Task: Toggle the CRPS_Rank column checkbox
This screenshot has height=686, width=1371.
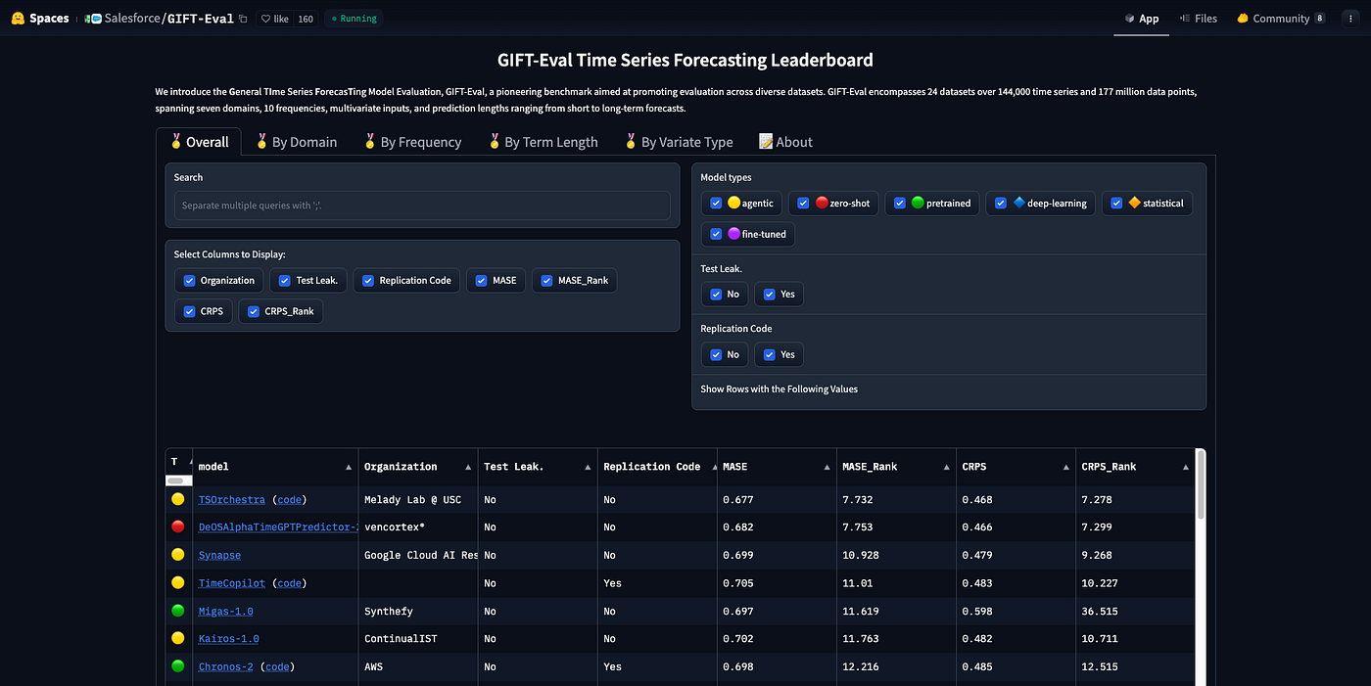Action: [254, 311]
